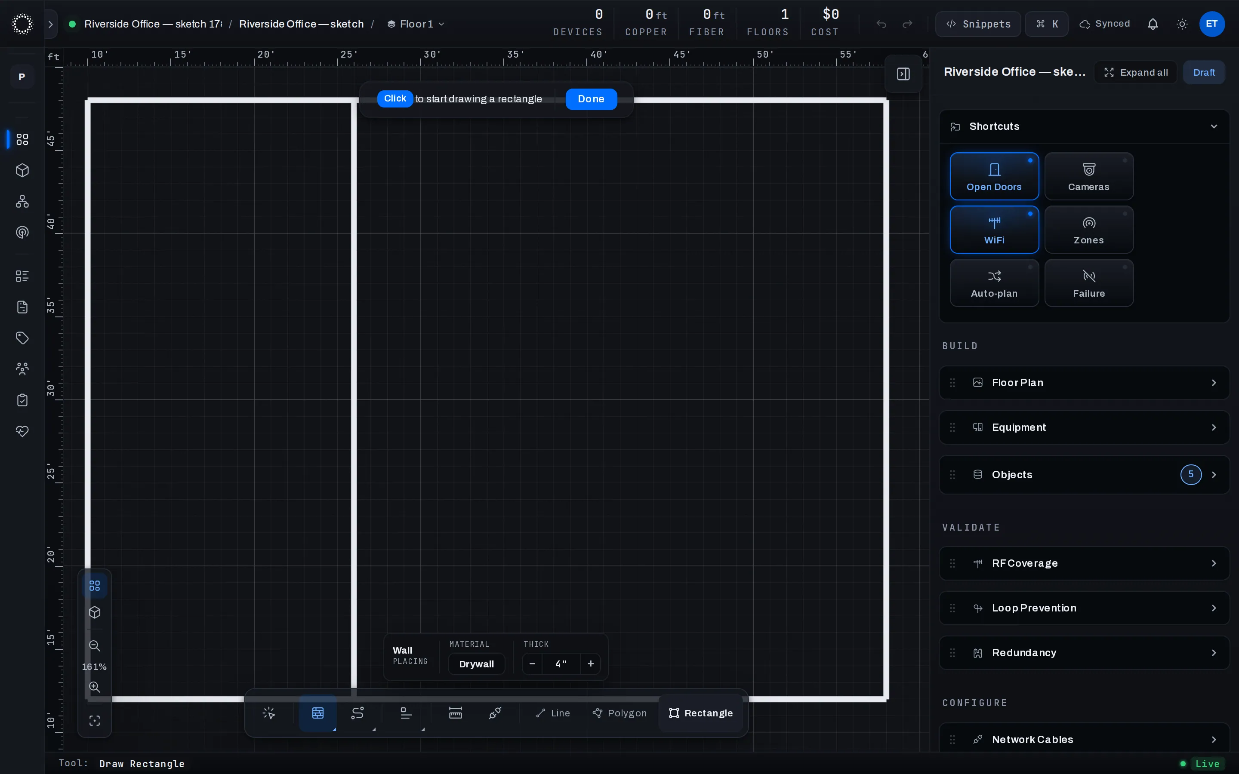Toggle the light/dark theme sun icon
The height and width of the screenshot is (774, 1239).
(1182, 24)
